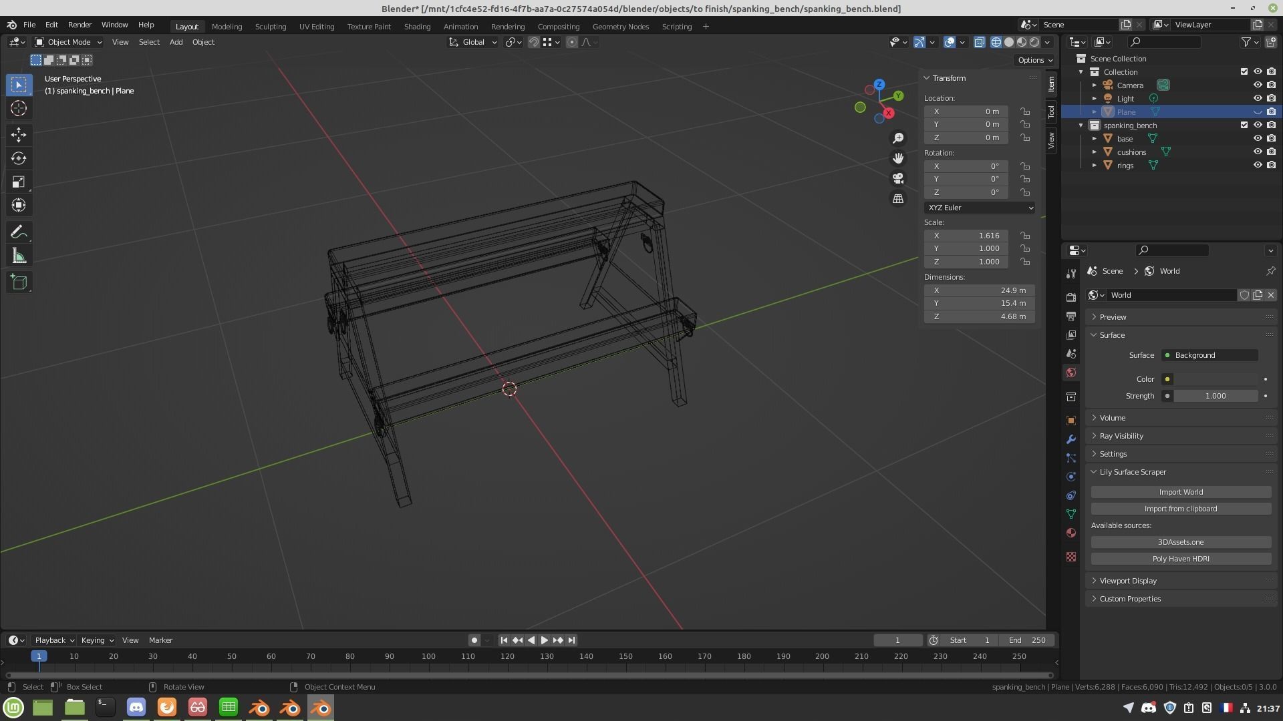This screenshot has height=721, width=1283.
Task: Select the Cursor tool
Action: coord(19,108)
